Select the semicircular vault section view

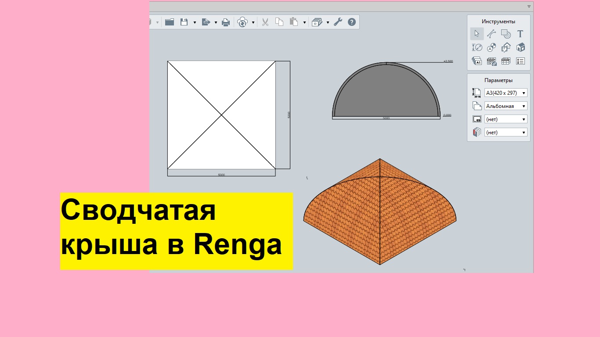click(x=386, y=90)
